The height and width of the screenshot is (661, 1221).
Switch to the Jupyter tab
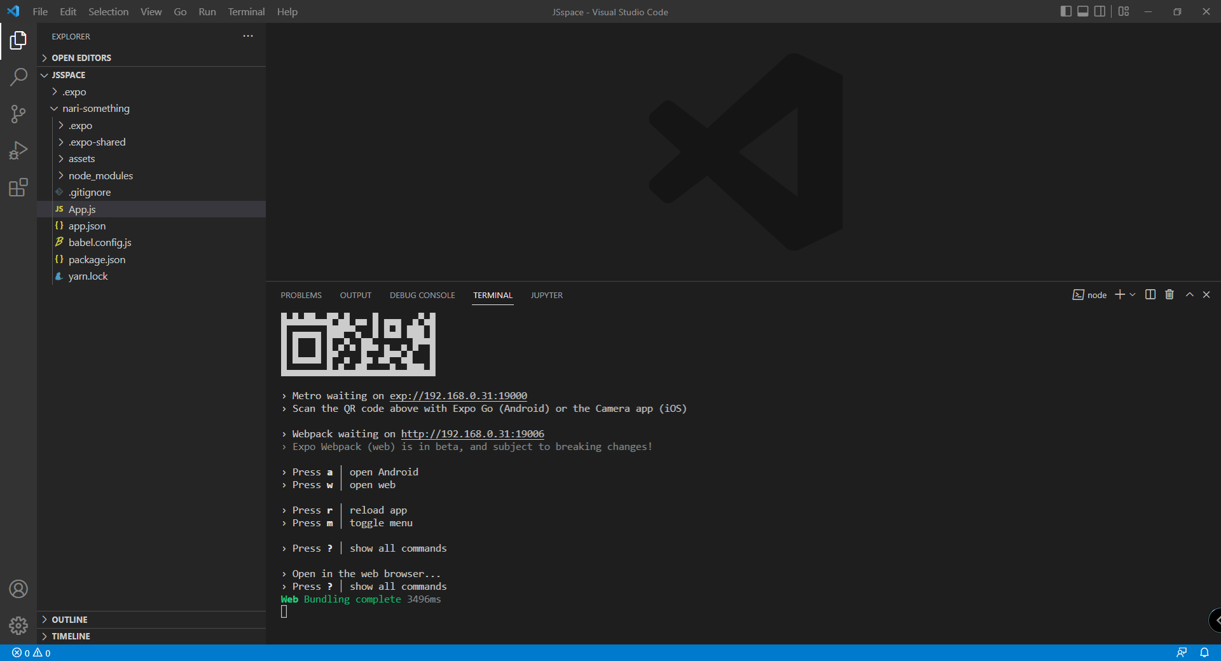pyautogui.click(x=547, y=296)
